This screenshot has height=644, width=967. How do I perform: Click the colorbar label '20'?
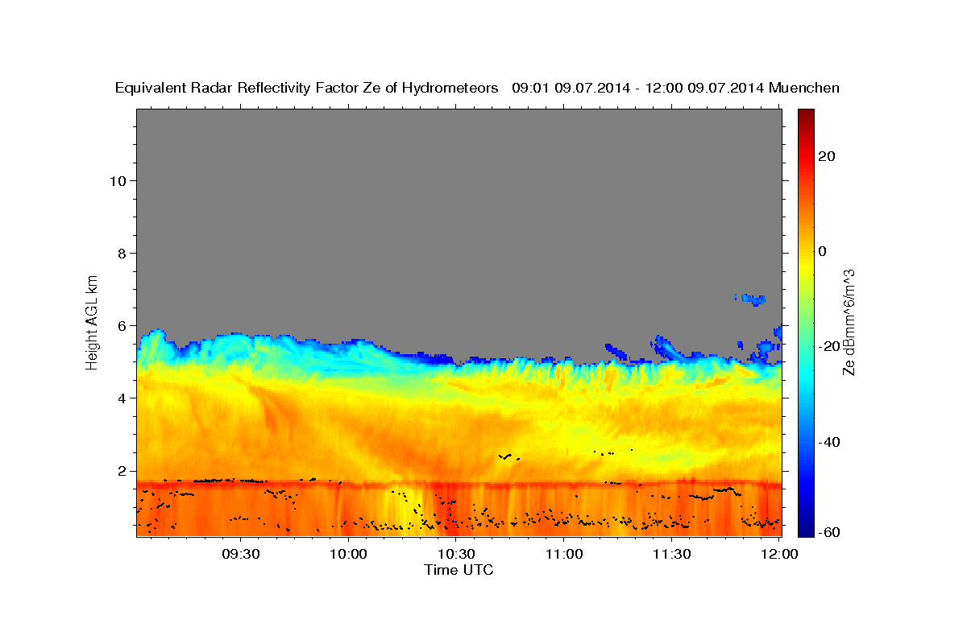826,156
